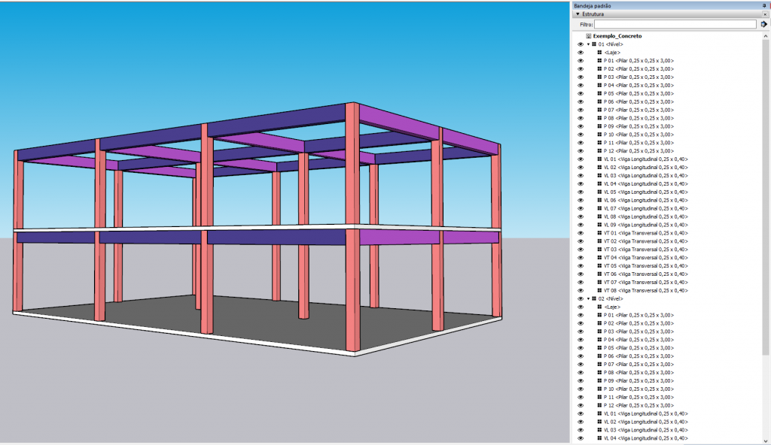Click the component icon of 01 <Nível>

tap(594, 44)
